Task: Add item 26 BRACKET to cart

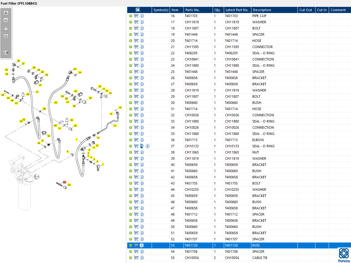Action: click(136, 78)
